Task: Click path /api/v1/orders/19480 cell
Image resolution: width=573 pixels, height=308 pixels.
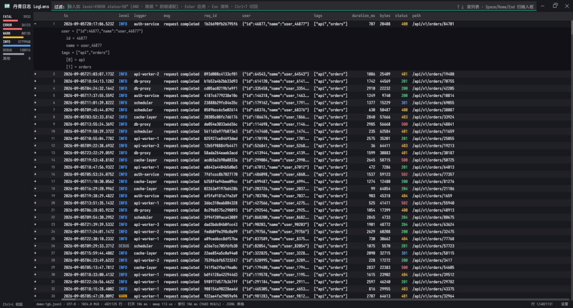Action: [x=433, y=74]
